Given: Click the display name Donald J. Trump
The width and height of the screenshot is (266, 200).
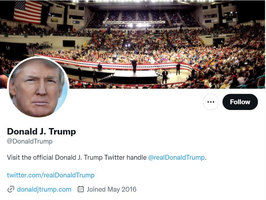Looking at the screenshot, I should point(41,132).
